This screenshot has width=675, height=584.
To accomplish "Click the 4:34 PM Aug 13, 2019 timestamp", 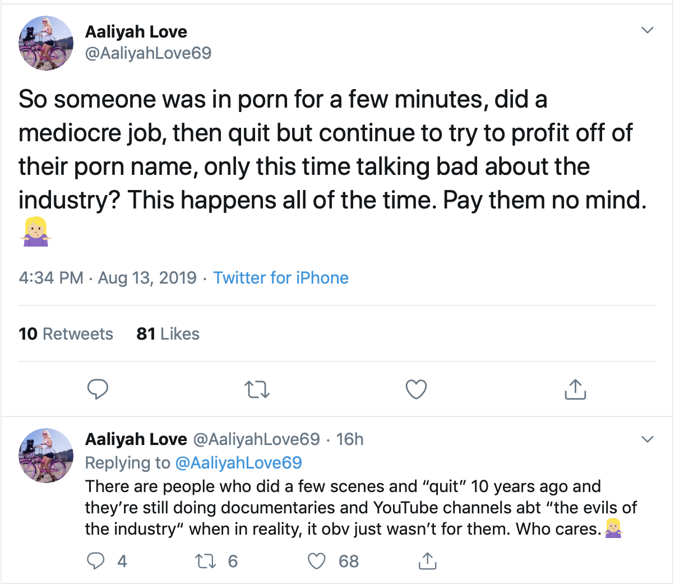I will (x=108, y=278).
